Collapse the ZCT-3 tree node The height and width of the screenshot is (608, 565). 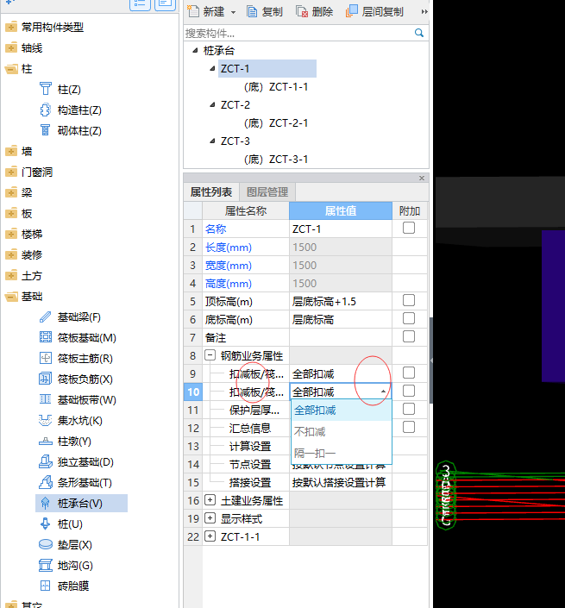coord(212,141)
